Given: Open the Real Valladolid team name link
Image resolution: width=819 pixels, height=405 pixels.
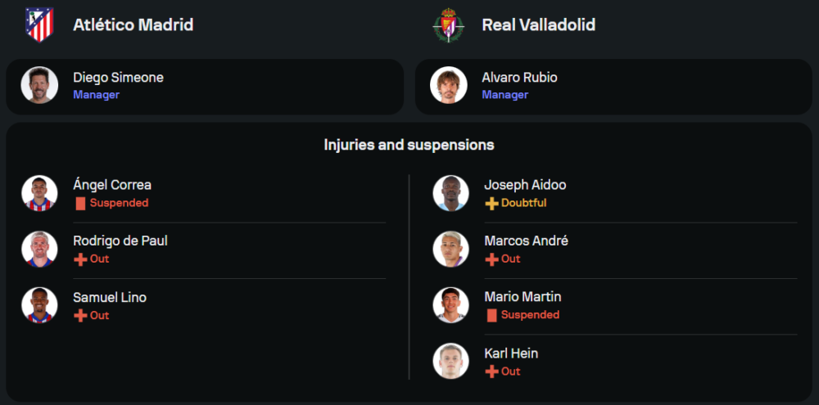Looking at the screenshot, I should point(538,25).
